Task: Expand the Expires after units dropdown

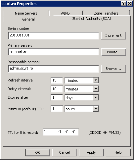Action: 96,97
